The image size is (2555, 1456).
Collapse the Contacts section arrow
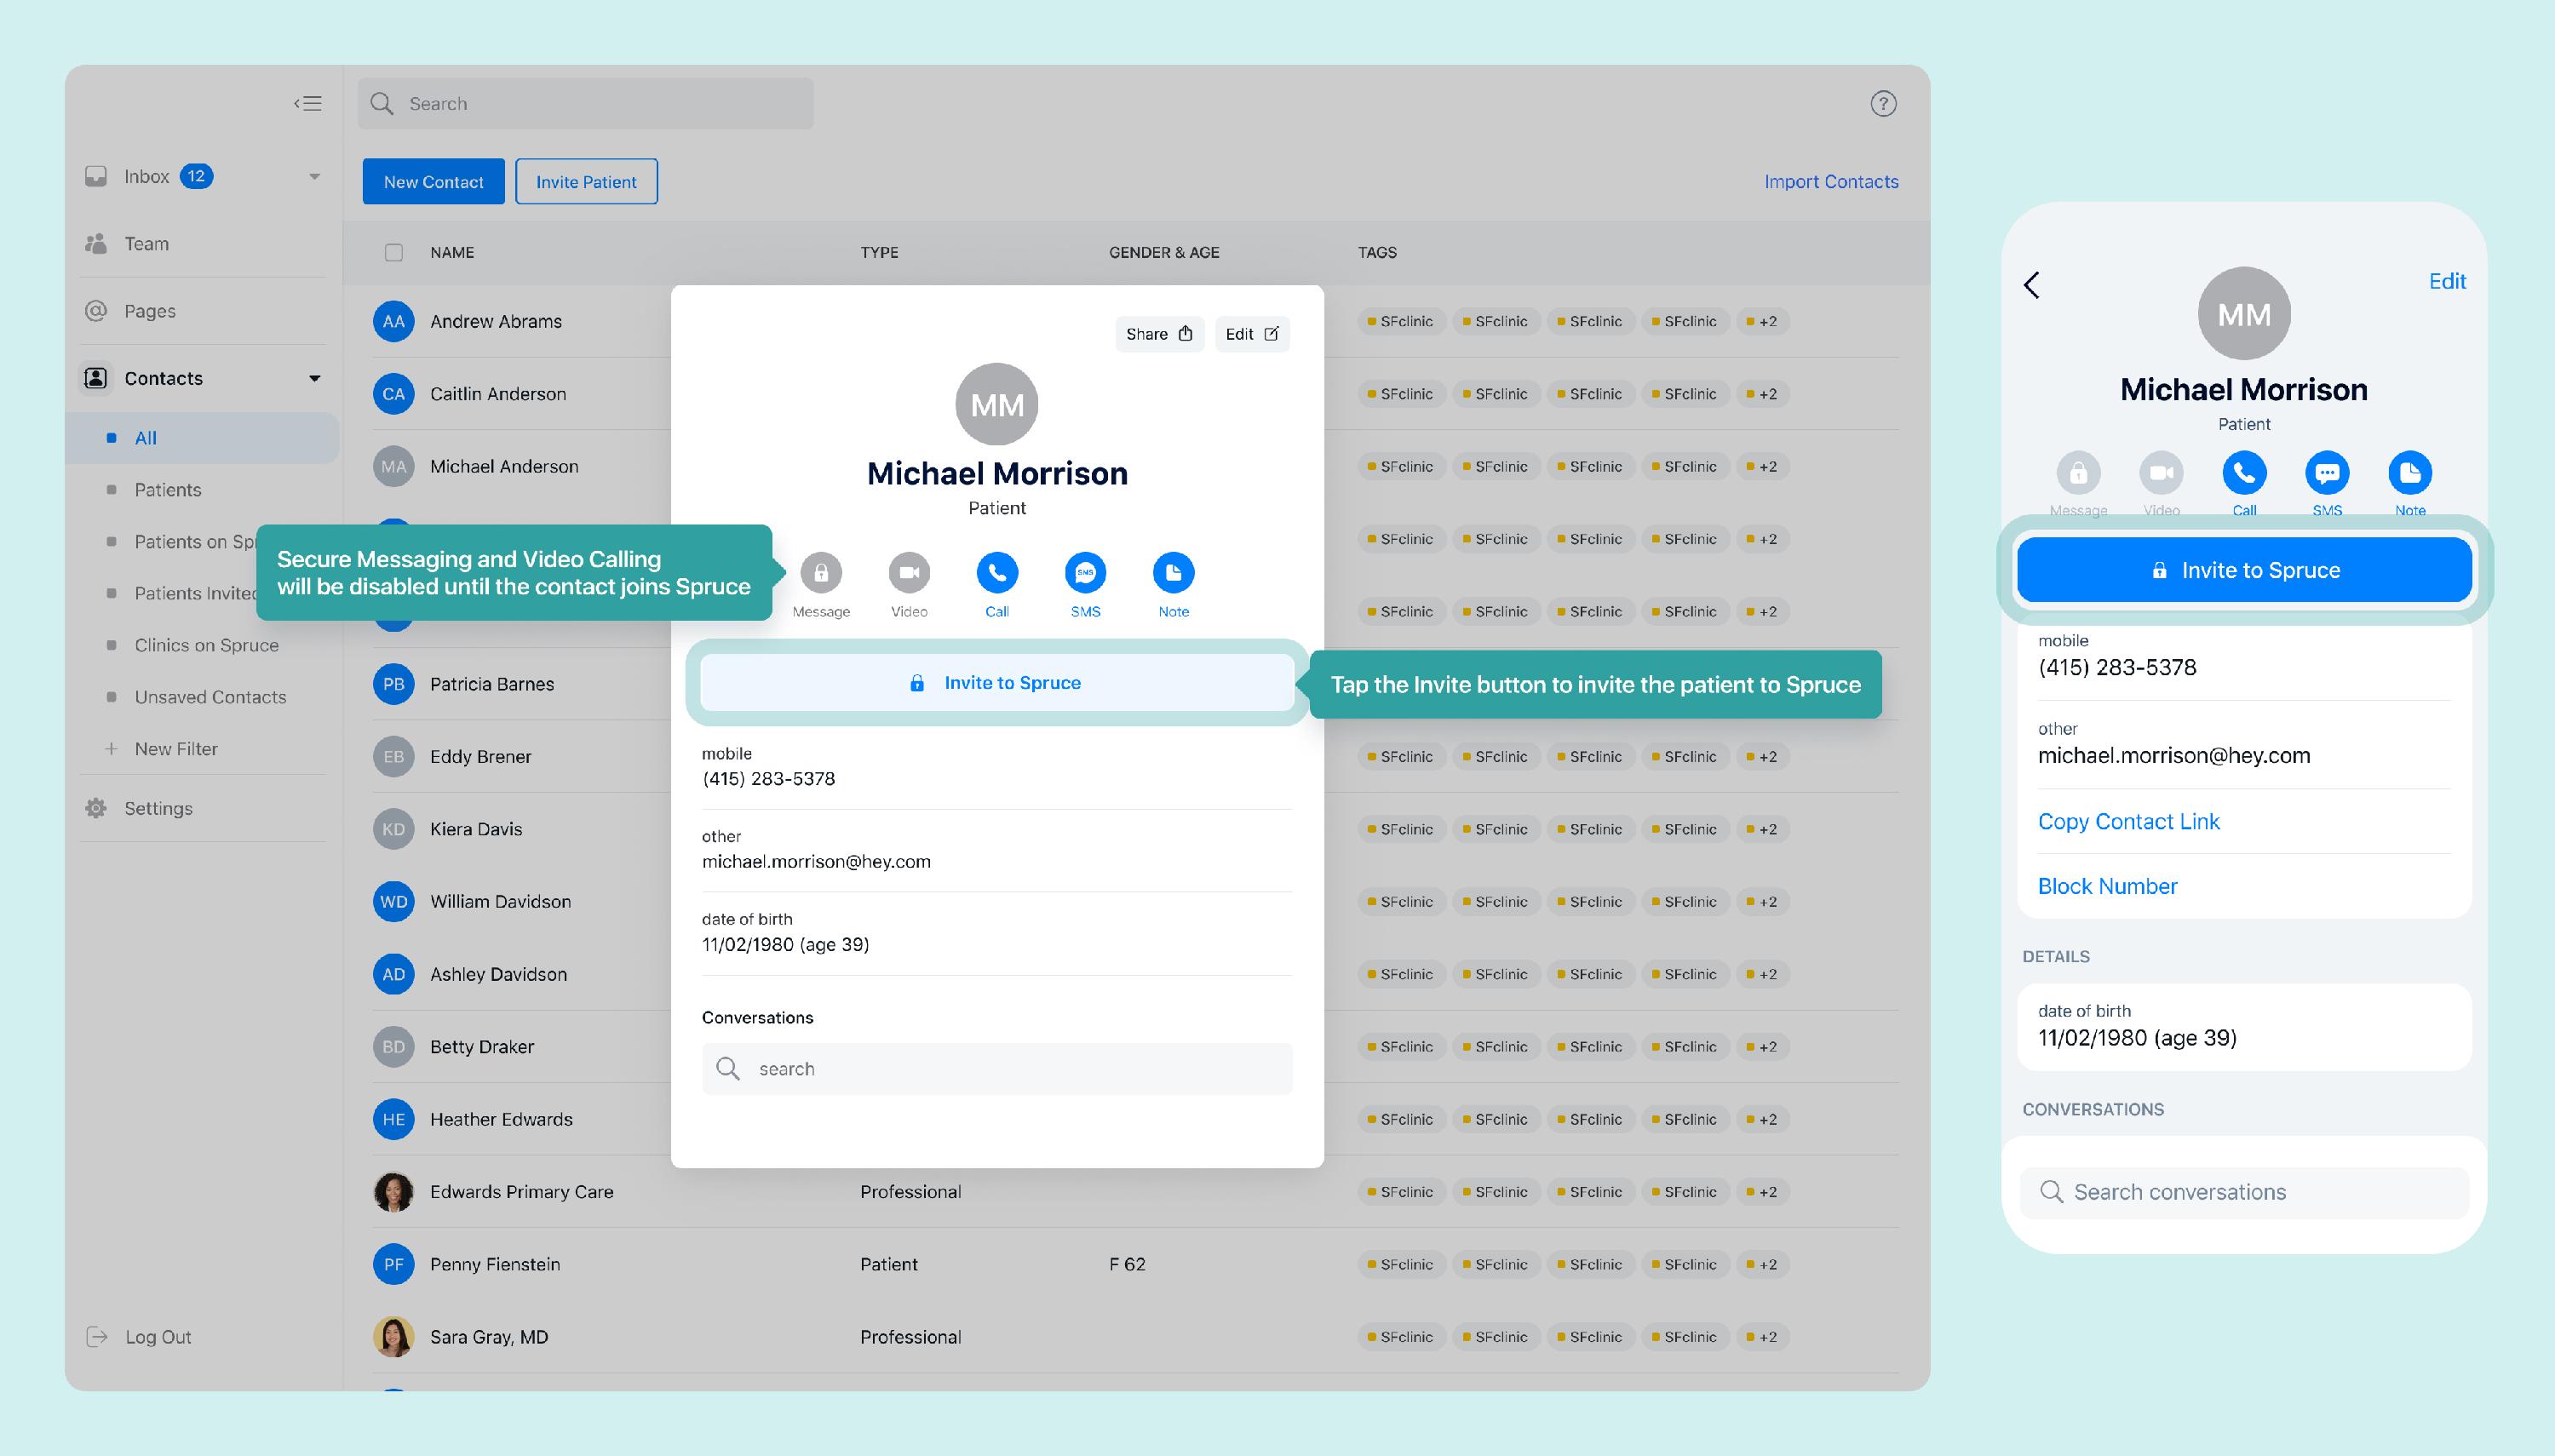[315, 379]
